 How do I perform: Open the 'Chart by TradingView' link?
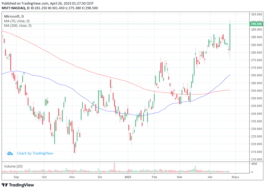tap(35, 153)
